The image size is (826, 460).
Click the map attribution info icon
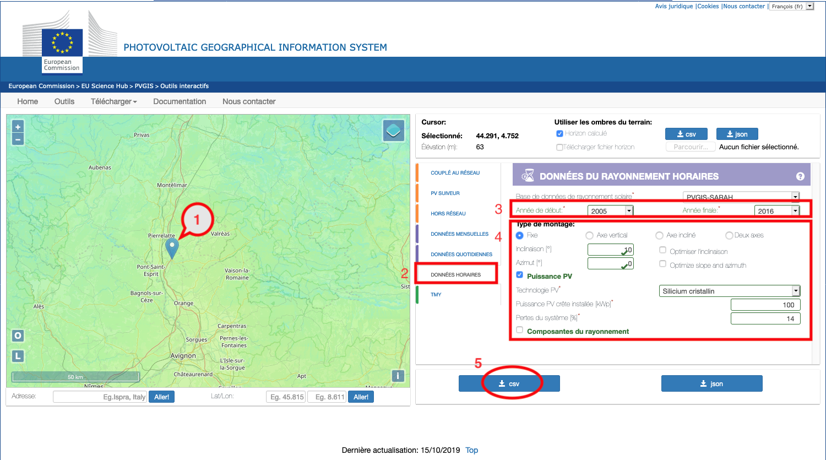pos(398,376)
